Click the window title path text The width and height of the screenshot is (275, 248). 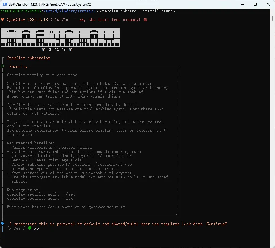50,4
